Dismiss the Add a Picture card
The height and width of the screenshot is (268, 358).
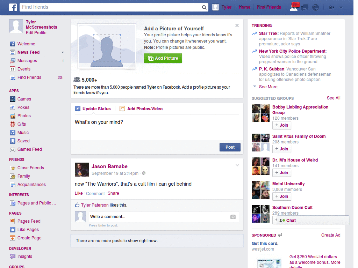tap(237, 25)
